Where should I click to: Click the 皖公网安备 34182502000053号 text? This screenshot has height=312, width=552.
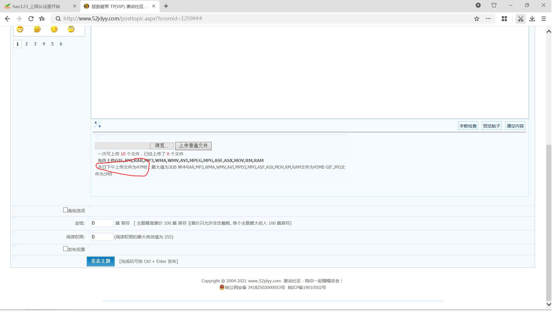pyautogui.click(x=255, y=288)
